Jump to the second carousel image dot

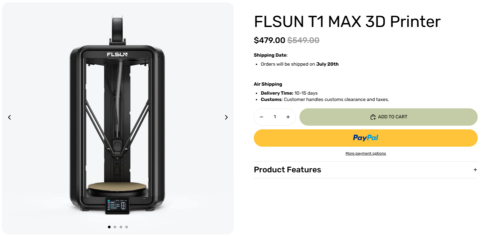pos(115,227)
